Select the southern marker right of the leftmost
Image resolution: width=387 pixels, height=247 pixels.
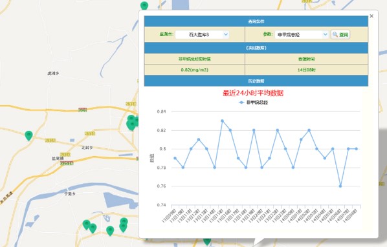93,228
